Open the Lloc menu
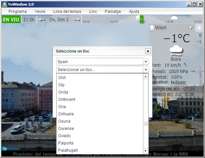Image resolution: width=205 pixels, height=158 pixels. click(93, 12)
